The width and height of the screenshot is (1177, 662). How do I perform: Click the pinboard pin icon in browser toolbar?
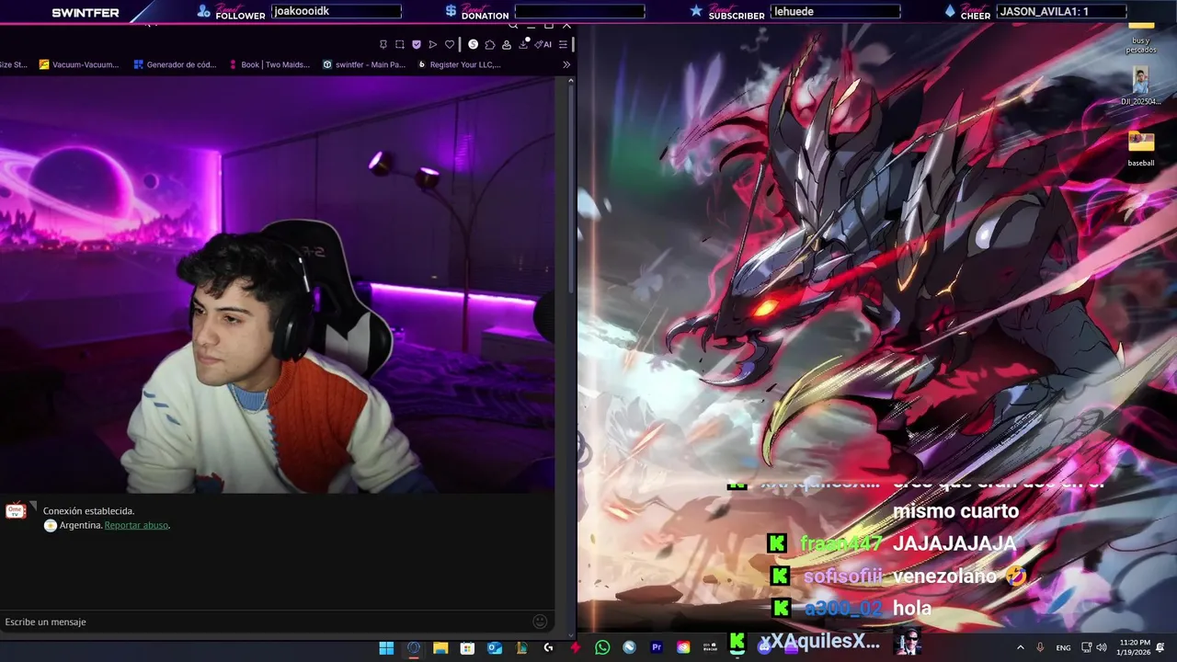point(383,44)
